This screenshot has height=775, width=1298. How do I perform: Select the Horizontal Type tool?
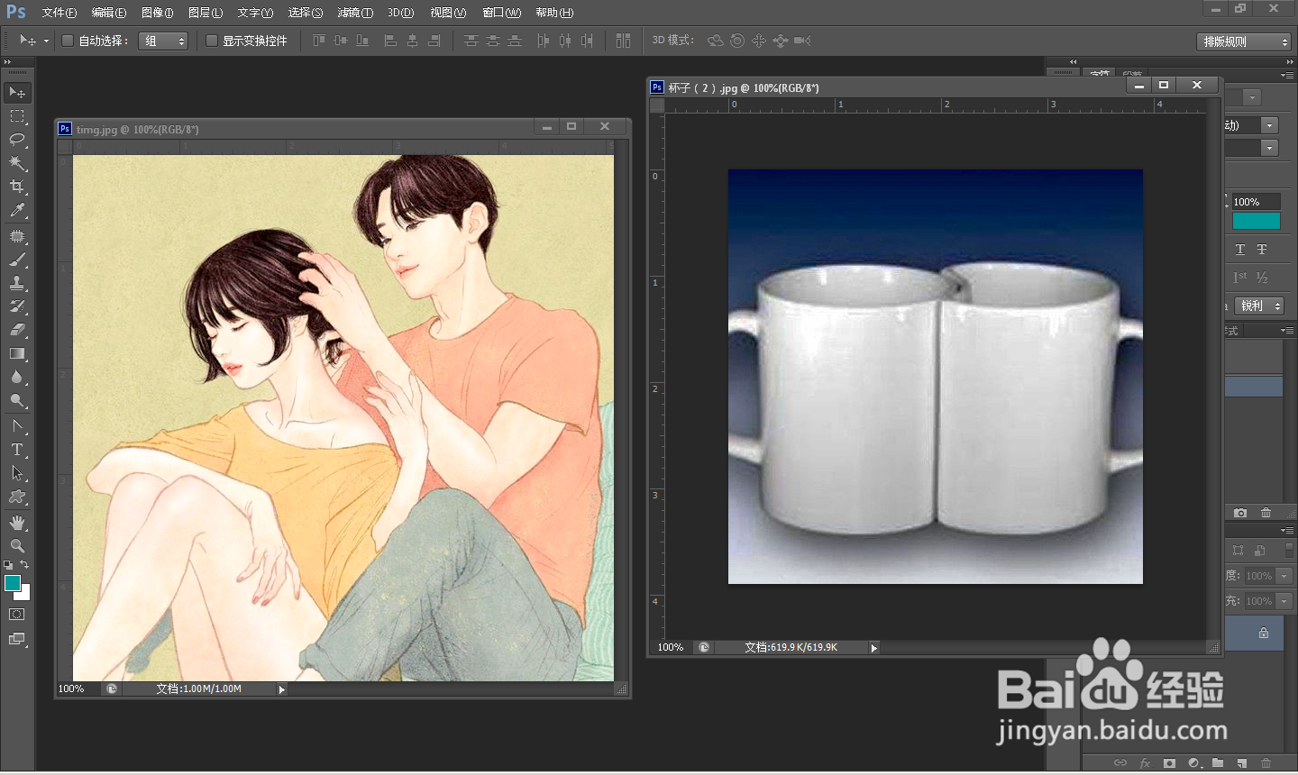(x=17, y=450)
